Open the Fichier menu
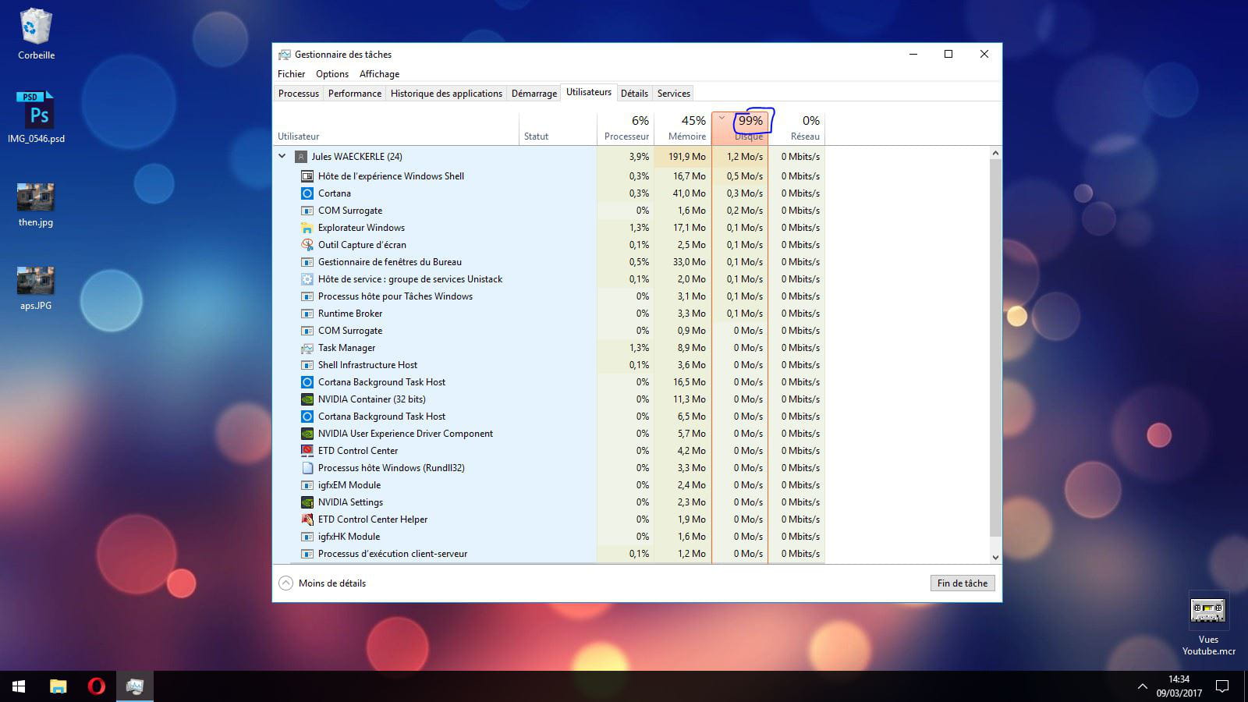The height and width of the screenshot is (702, 1248). click(x=292, y=74)
